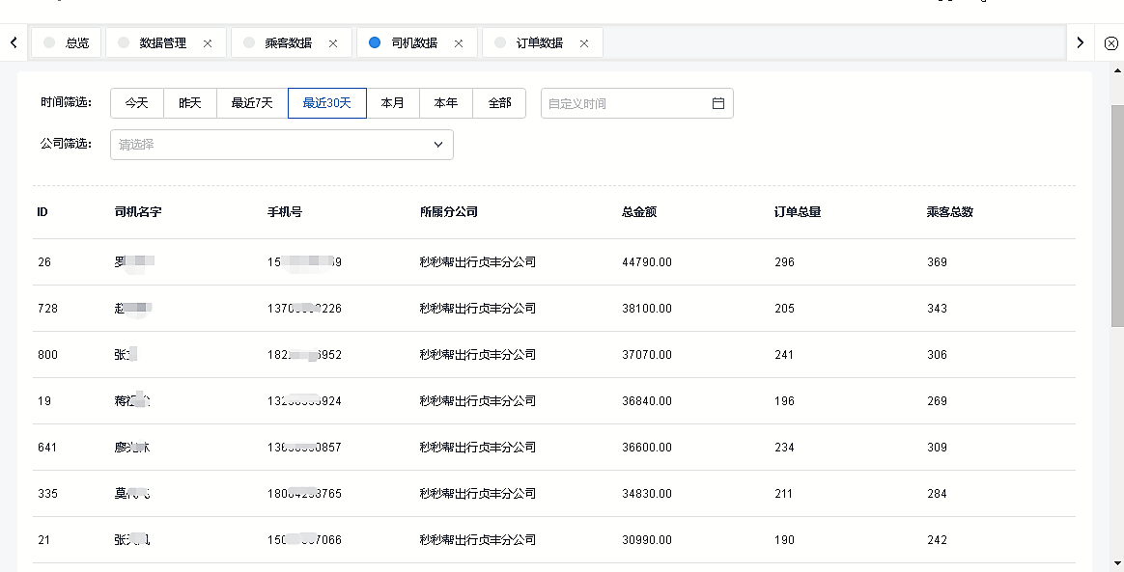Click the 自定义时间 date input field

626,103
